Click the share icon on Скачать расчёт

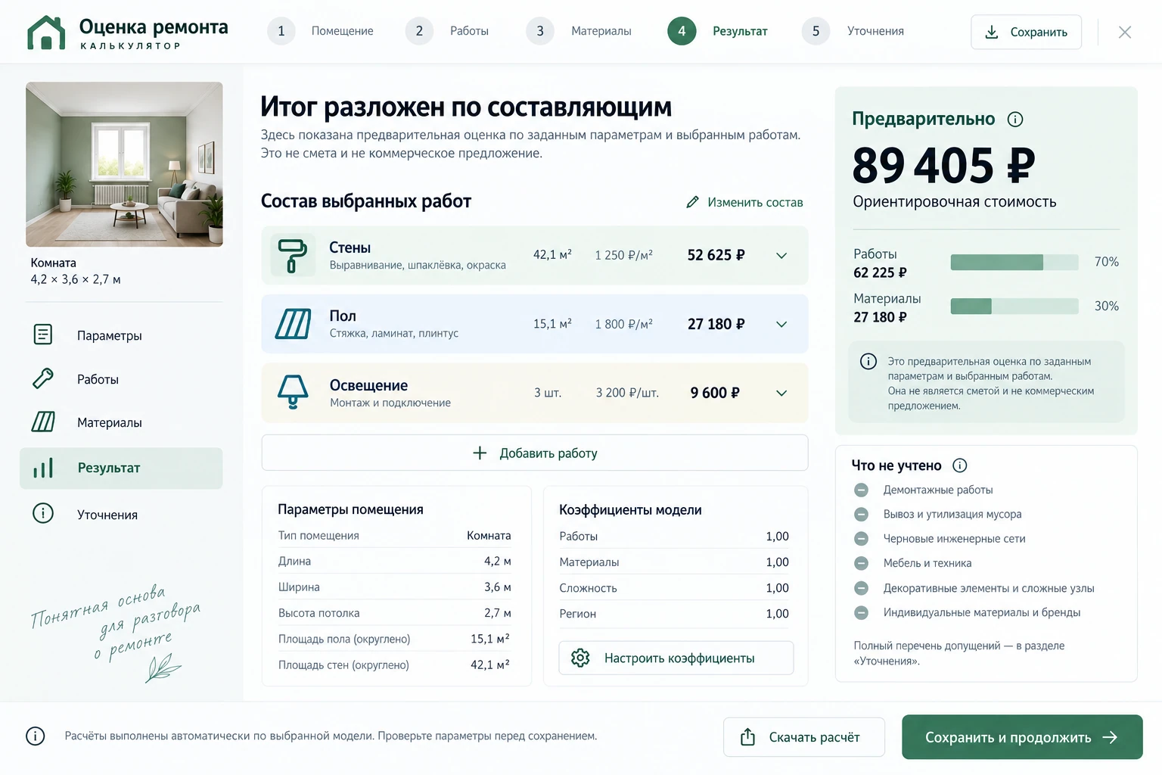[x=747, y=736]
